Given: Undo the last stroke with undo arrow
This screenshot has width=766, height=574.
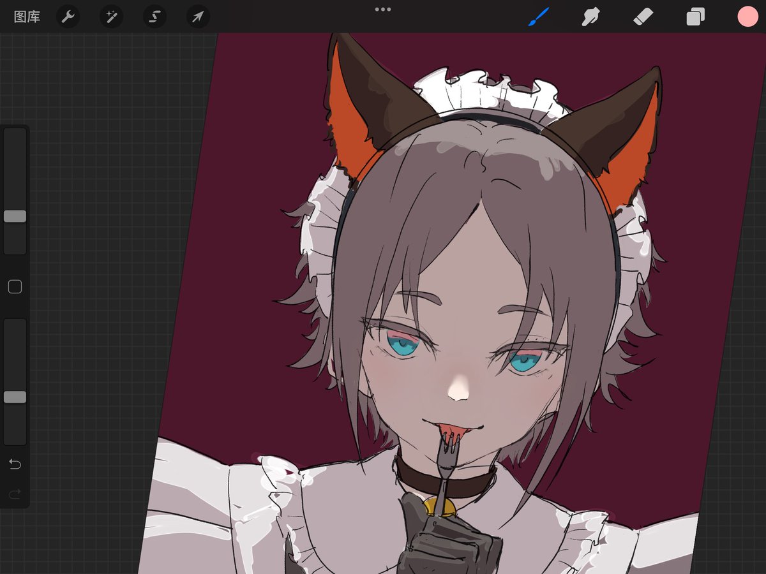Looking at the screenshot, I should (x=15, y=464).
